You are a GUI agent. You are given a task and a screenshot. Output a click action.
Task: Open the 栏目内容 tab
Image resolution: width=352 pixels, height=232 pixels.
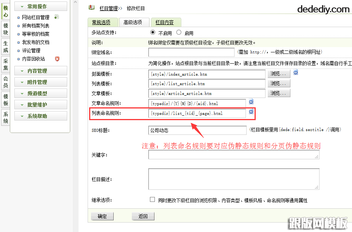(x=165, y=23)
